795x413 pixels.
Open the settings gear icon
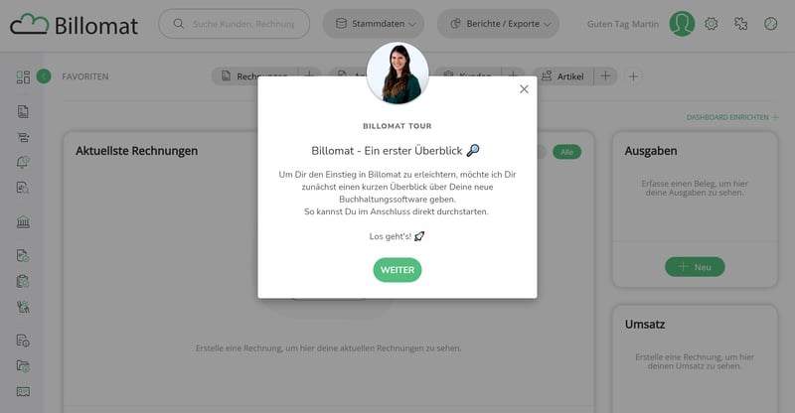[711, 24]
